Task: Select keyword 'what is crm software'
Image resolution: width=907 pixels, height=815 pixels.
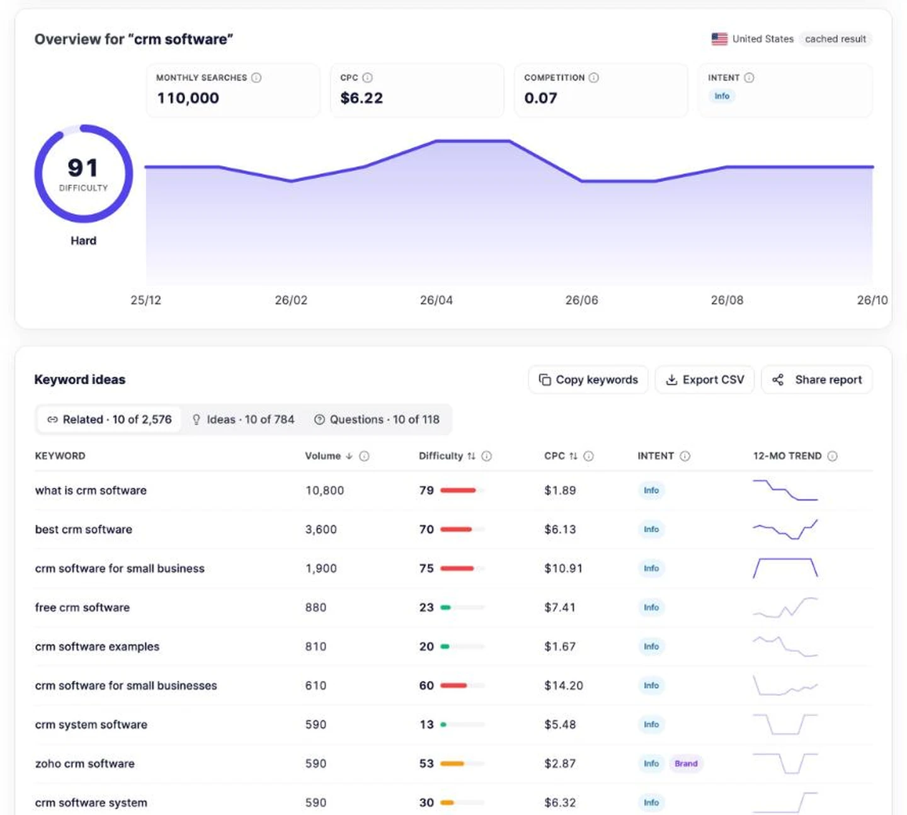Action: (x=91, y=491)
